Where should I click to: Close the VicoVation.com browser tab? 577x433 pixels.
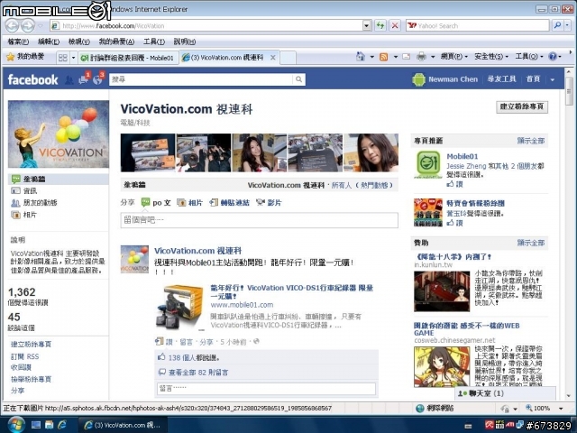(272, 58)
